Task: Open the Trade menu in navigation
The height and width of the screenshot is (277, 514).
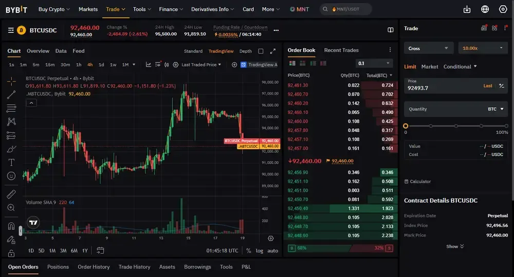Action: coord(115,9)
